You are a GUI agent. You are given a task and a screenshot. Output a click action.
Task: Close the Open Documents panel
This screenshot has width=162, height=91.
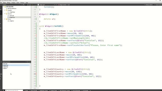click(x=30, y=62)
